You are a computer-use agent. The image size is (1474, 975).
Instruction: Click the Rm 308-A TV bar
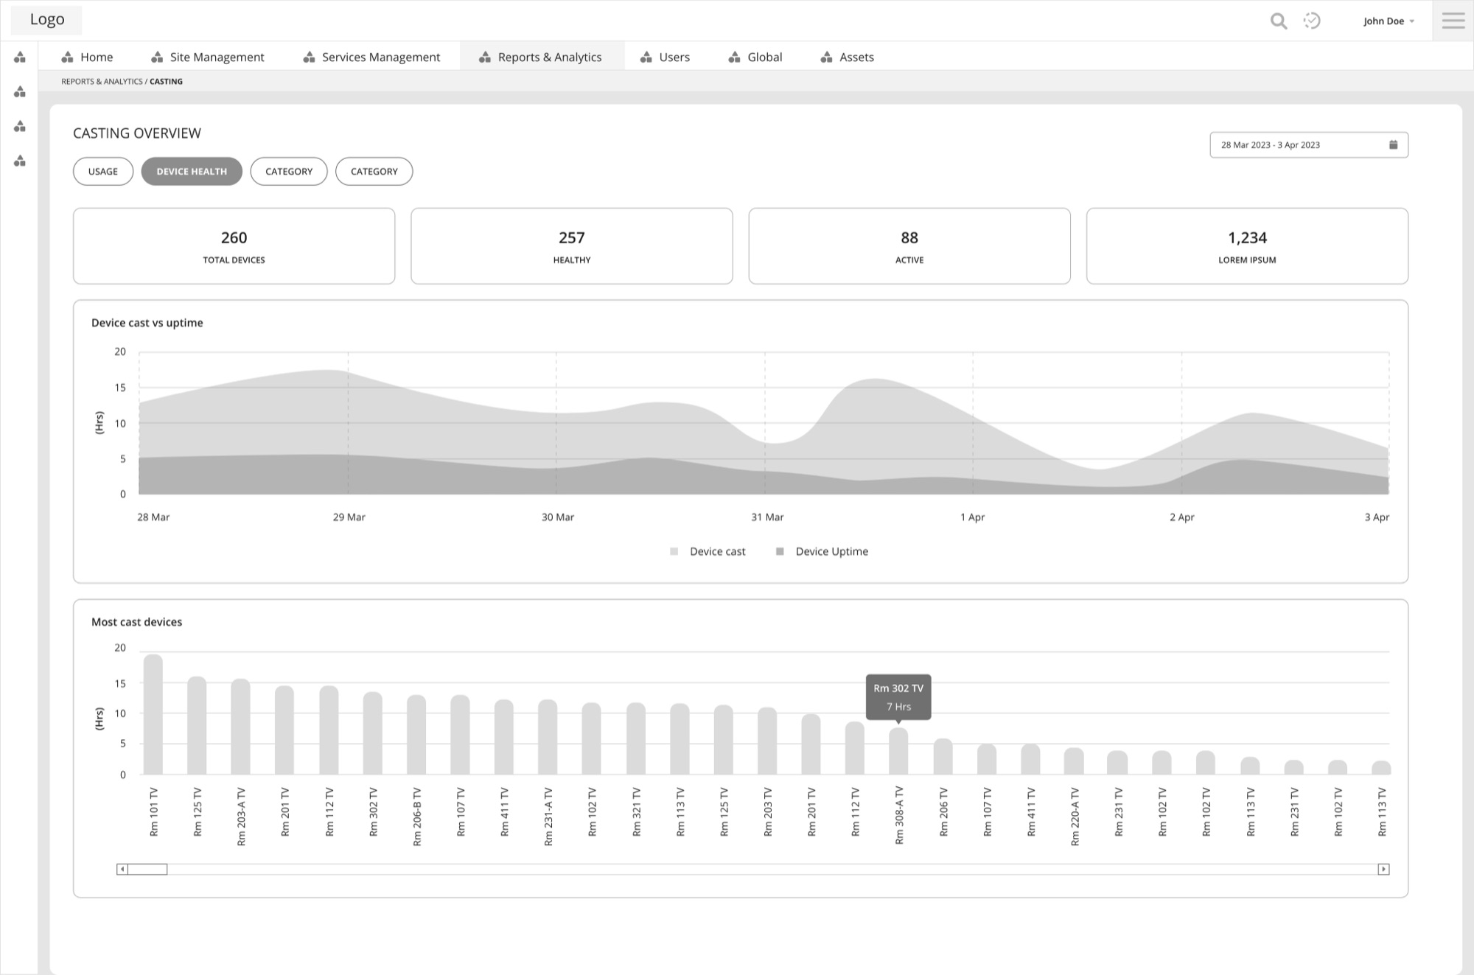click(898, 751)
